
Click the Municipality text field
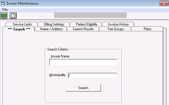(x=93, y=75)
